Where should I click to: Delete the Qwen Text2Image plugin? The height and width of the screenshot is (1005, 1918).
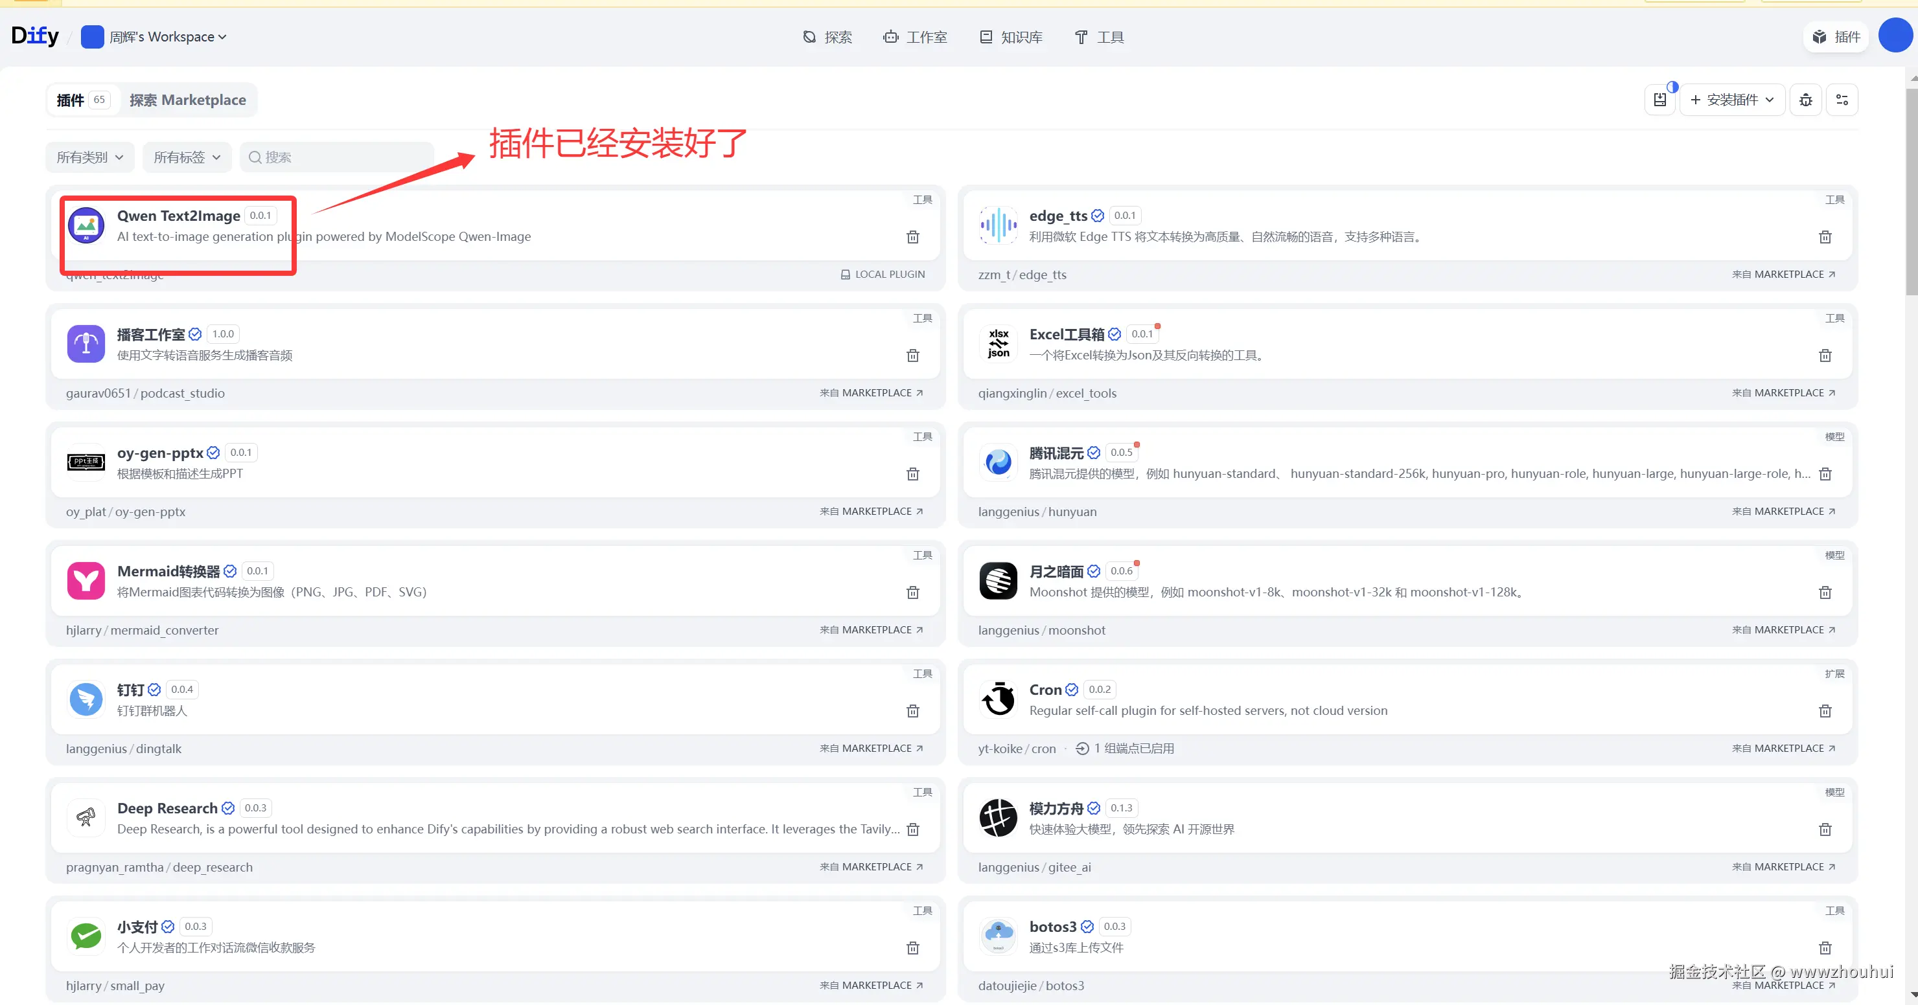click(913, 236)
